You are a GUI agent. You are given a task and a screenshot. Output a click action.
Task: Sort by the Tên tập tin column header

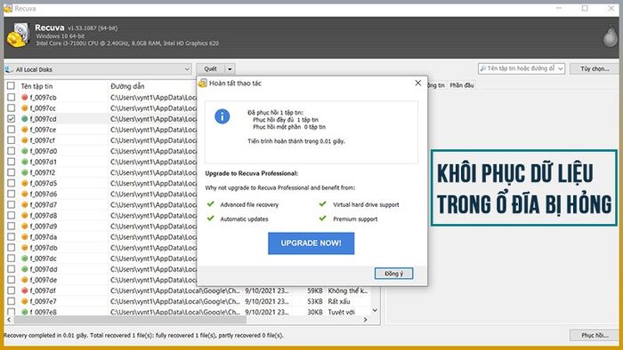(x=37, y=86)
